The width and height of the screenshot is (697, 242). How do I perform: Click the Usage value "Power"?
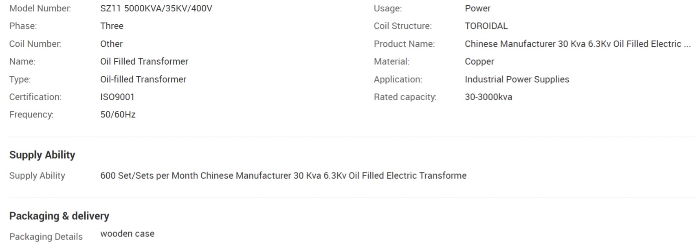pos(477,9)
